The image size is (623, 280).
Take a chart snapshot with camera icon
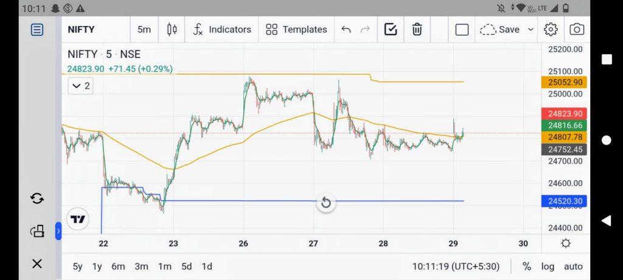[x=577, y=30]
